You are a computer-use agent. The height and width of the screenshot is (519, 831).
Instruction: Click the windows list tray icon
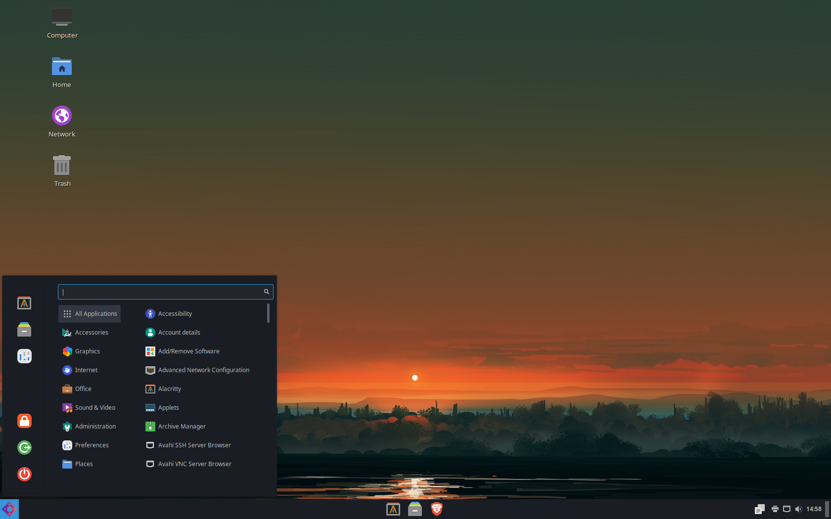point(760,509)
